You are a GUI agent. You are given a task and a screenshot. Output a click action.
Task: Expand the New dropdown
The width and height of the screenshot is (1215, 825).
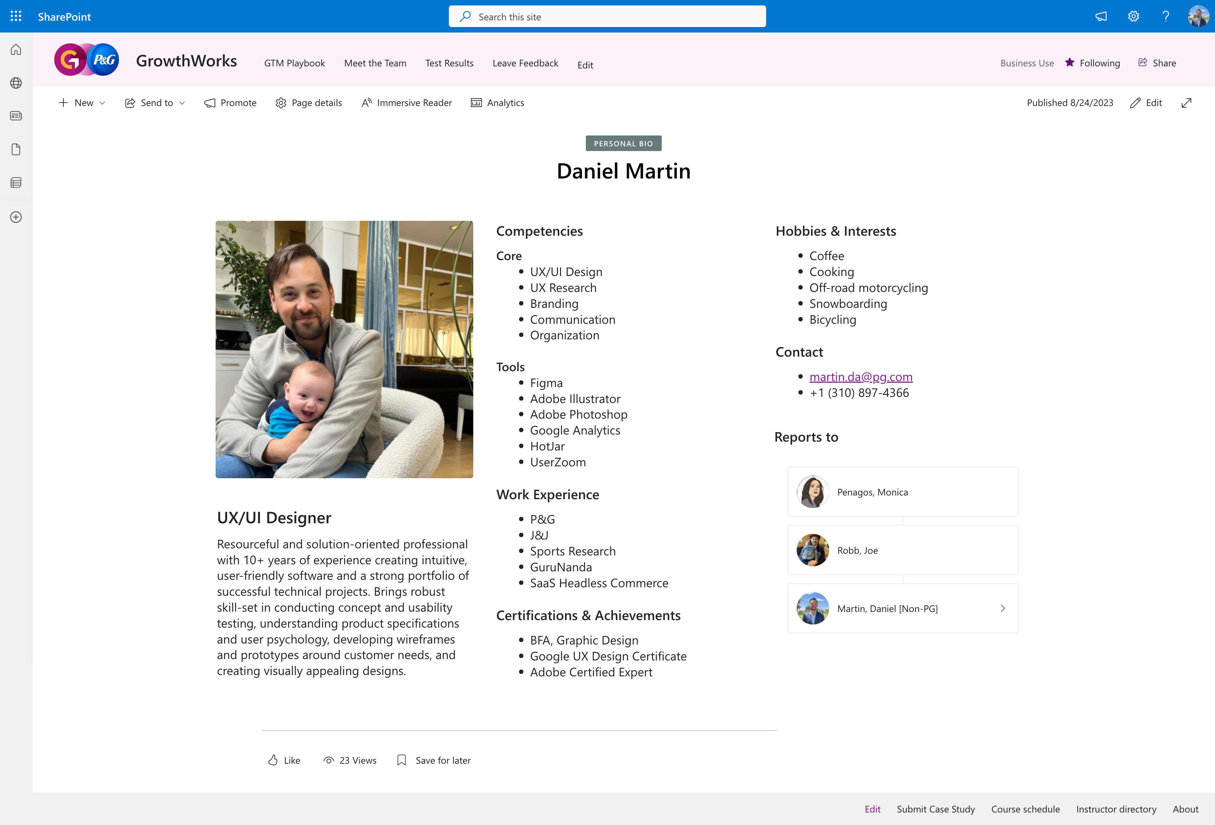tap(82, 103)
